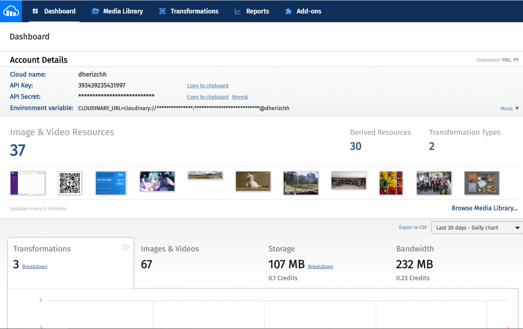Open the Transformations Breakdown link
The width and height of the screenshot is (523, 329).
click(x=35, y=267)
